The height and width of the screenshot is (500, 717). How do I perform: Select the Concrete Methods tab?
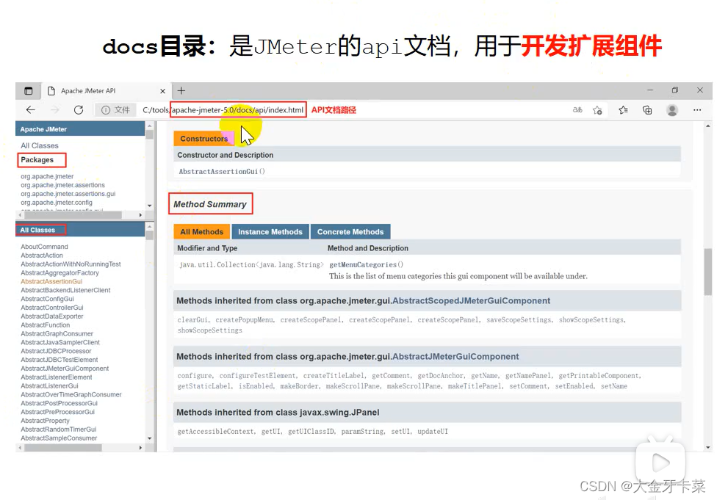(350, 232)
